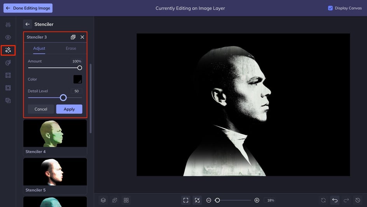
Task: Toggle the Display Canvas checkbox
Action: point(330,8)
